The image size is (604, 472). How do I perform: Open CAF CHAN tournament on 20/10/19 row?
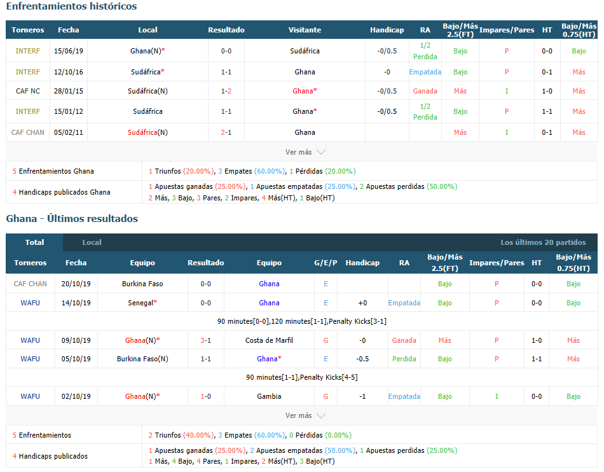(30, 284)
